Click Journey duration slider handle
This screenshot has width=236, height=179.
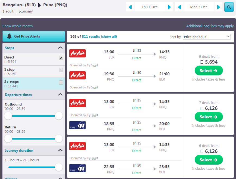pyautogui.click(x=59, y=167)
